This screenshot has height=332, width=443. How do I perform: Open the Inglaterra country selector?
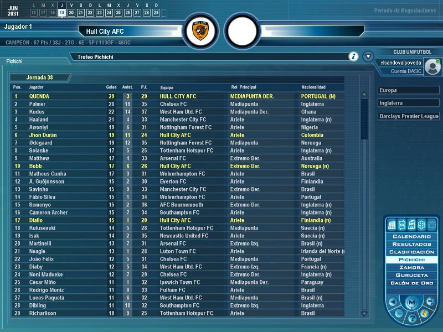[408, 103]
